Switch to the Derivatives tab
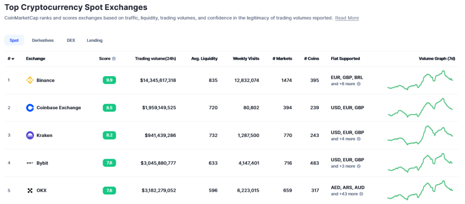Screen dimensions: 465x204 point(43,40)
